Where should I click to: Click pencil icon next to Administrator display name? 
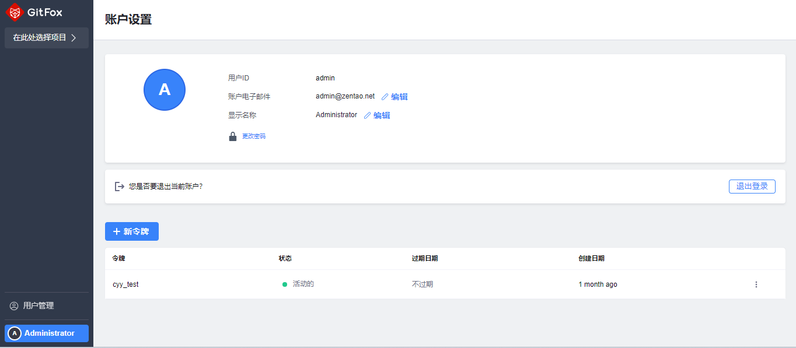367,115
